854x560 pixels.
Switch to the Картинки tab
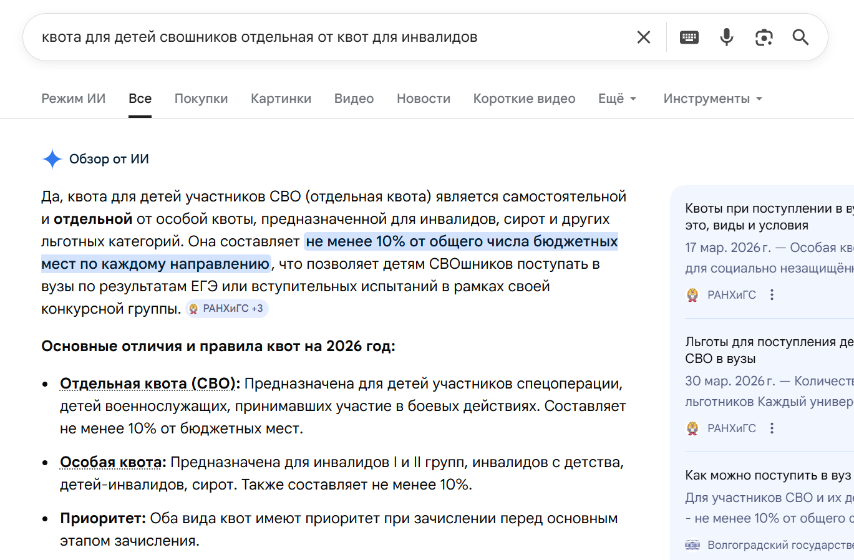coord(281,99)
